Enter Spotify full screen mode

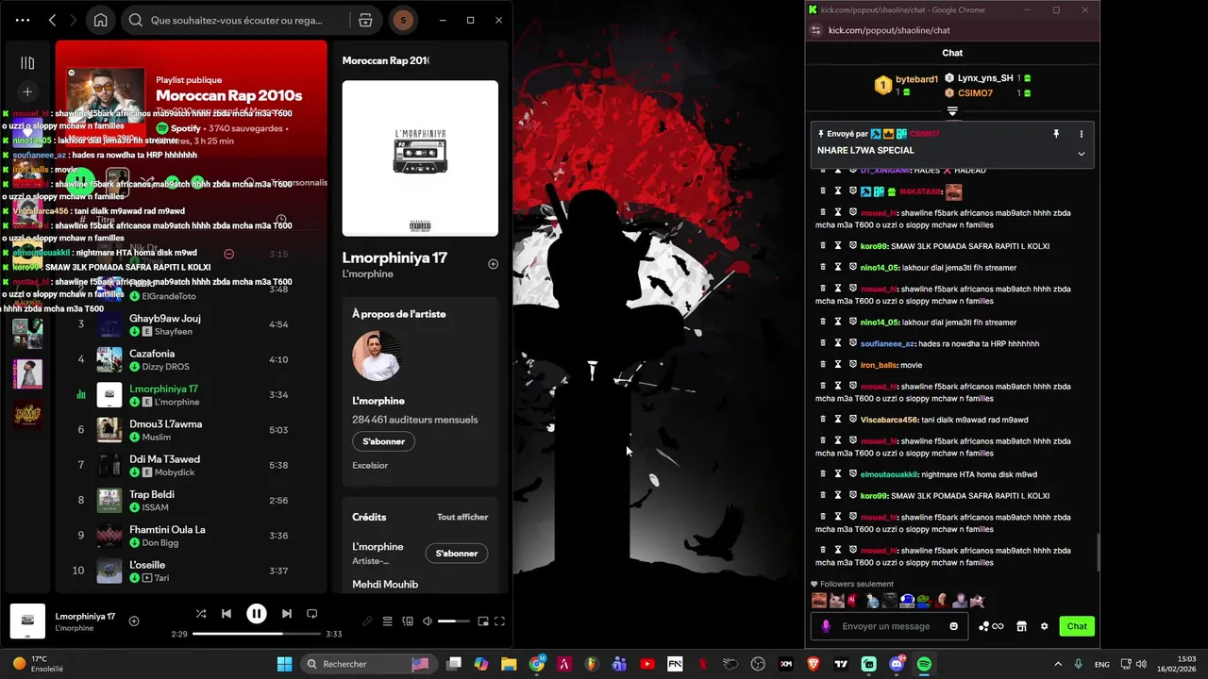[500, 621]
